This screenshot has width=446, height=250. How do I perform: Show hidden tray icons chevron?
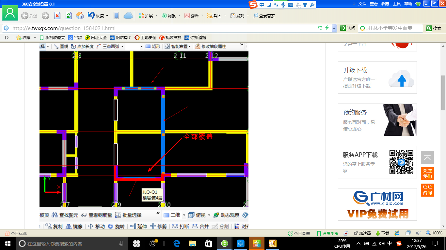point(358,243)
